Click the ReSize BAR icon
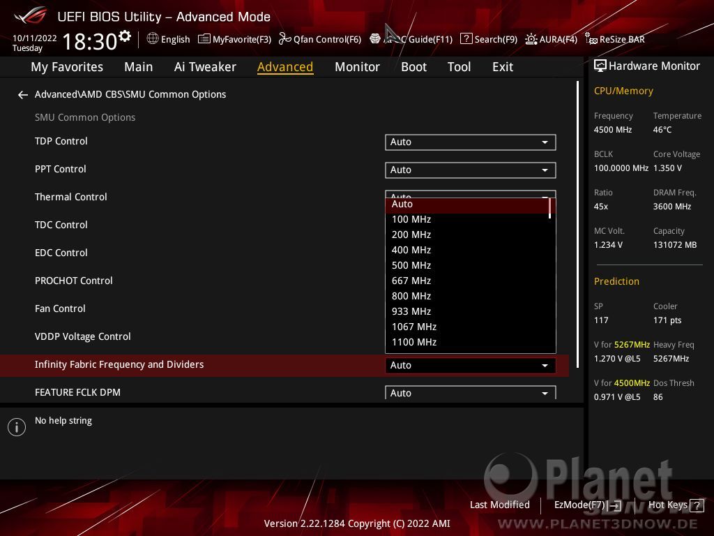 point(591,39)
